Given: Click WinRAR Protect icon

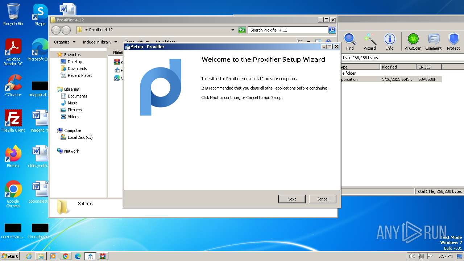Looking at the screenshot, I should [453, 41].
